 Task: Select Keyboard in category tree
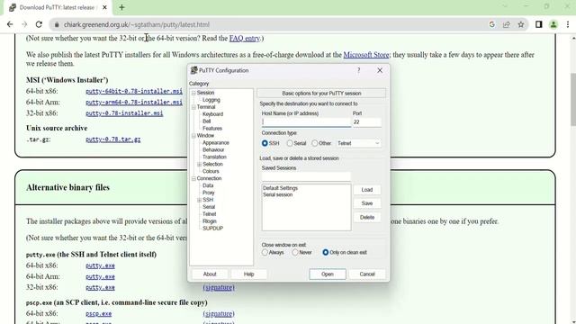coord(212,114)
